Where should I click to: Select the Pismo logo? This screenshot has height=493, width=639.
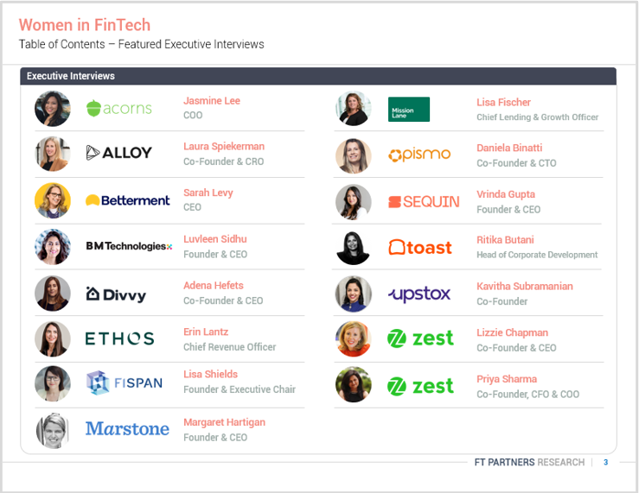419,155
